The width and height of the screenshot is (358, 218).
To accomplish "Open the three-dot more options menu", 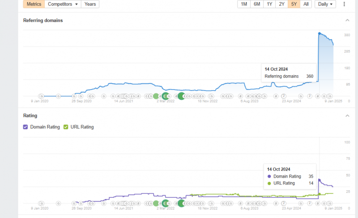I will (x=344, y=4).
